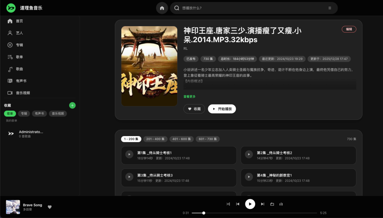Like Brave Song with heart icon
This screenshot has width=383, height=218.
tap(50, 207)
